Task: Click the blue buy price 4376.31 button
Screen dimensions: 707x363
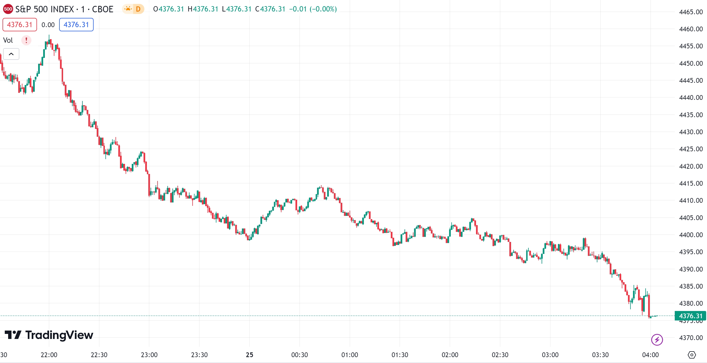Action: click(76, 25)
